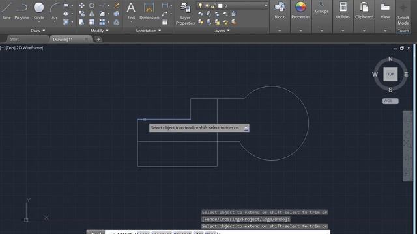The width and height of the screenshot is (417, 234).
Task: Expand the Modify panel
Action: click(x=99, y=31)
